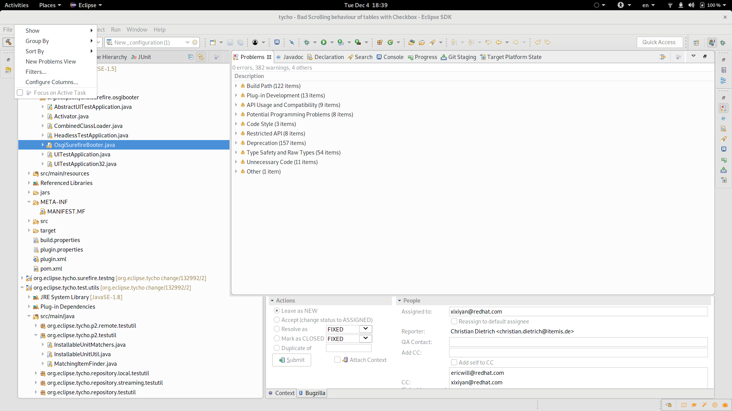Click the user profile toolbar icon

pos(255,42)
